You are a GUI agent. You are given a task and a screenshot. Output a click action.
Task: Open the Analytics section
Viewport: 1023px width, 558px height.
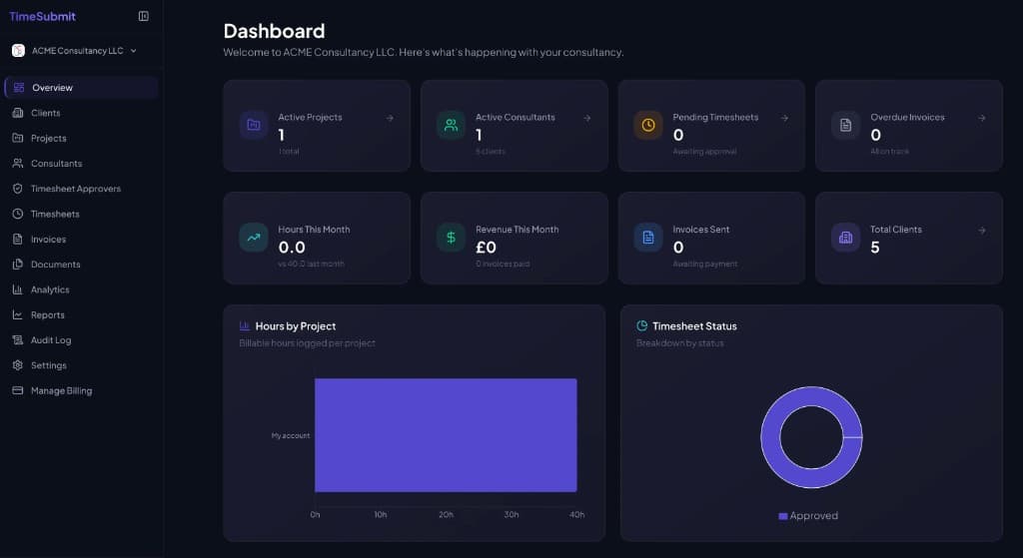click(x=81, y=289)
